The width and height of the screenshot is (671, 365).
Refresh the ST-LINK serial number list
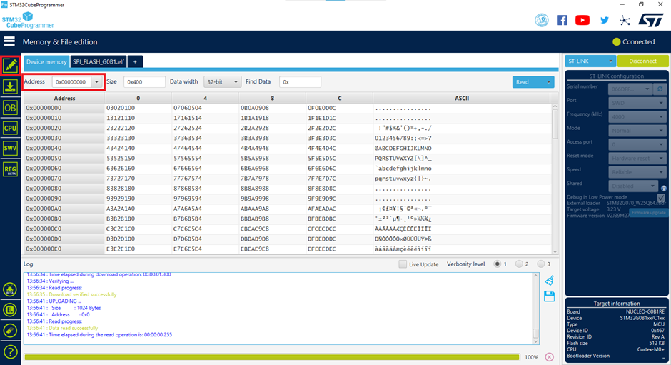[660, 89]
